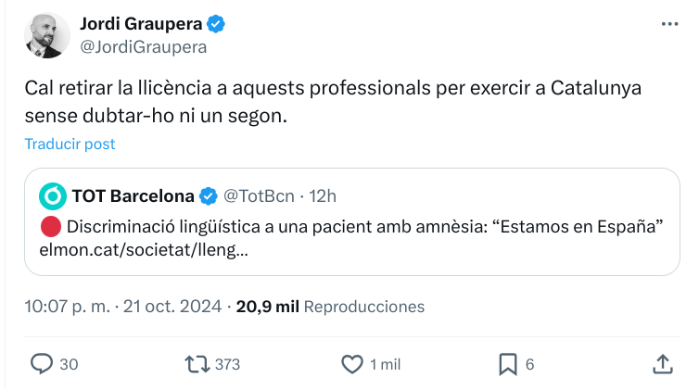Like the post with the heart icon
This screenshot has height=390, width=699.
coord(353,364)
